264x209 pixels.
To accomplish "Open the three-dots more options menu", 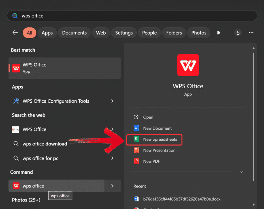I will click(251, 33).
